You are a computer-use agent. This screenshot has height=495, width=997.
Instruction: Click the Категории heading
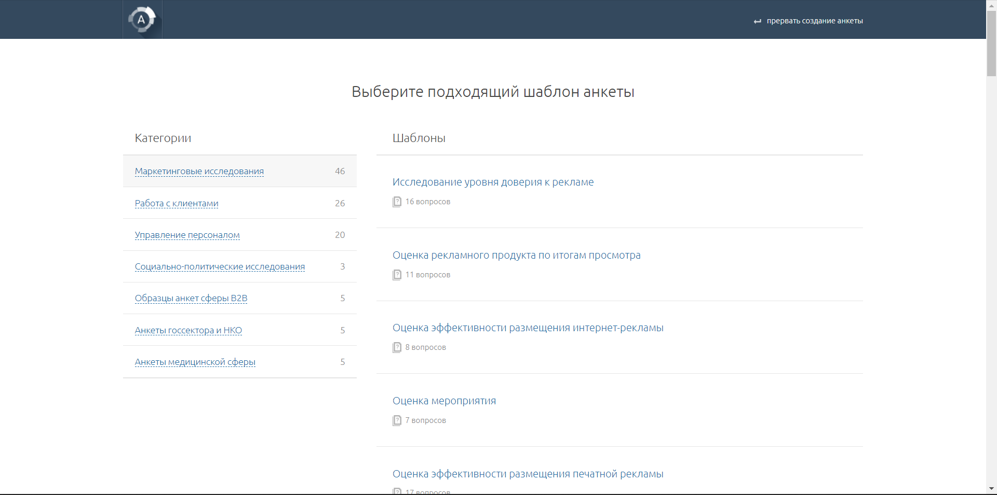(x=163, y=138)
